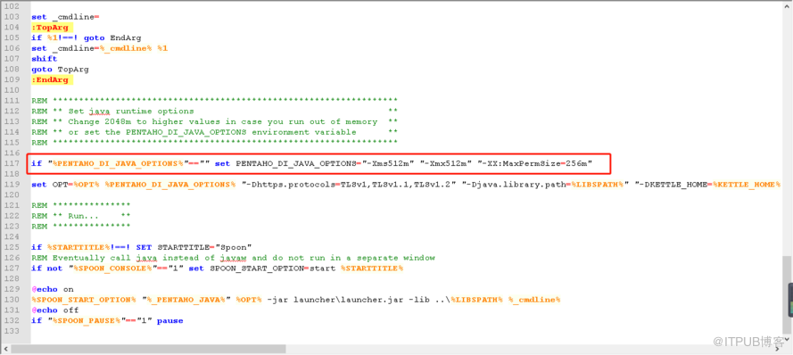Click the horizontal scrollbar thumb
Viewport: 793px width, 355px height.
(x=149, y=349)
